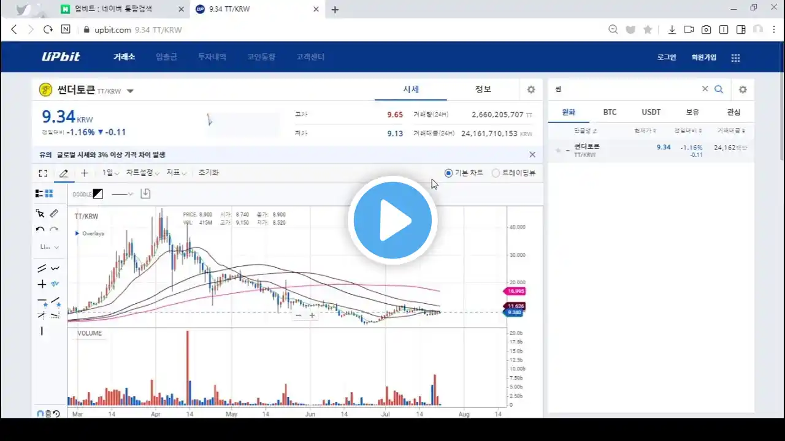Viewport: 785px width, 441px height.
Task: Open 투자내역 in the top navigation
Action: point(212,57)
